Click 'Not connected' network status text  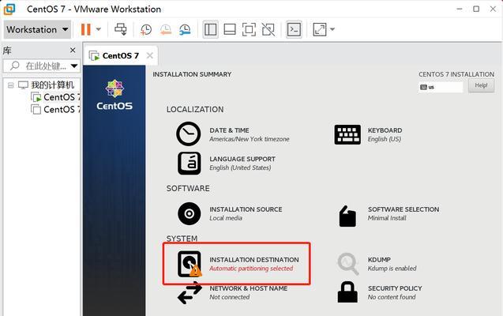point(229,297)
